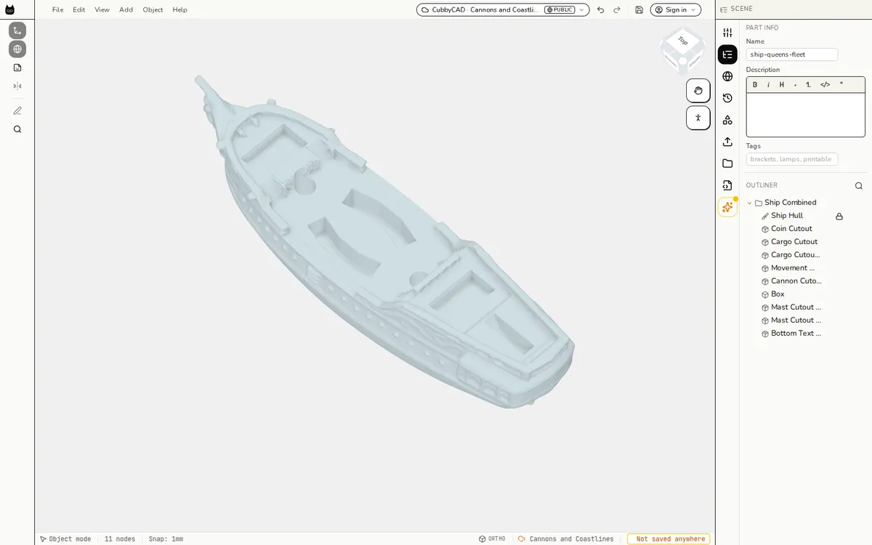Select the Movement item in outliner
The image size is (872, 545).
[x=793, y=268]
